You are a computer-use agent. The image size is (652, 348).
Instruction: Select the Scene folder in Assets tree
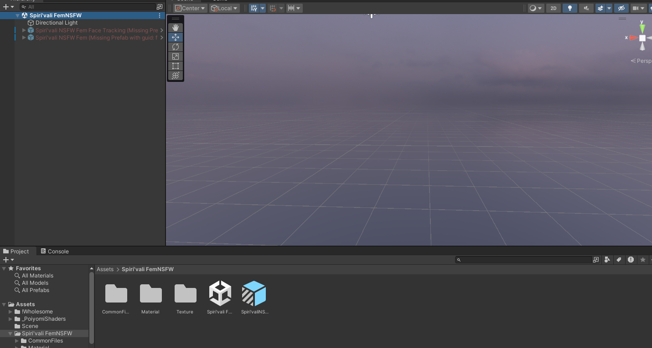pos(30,326)
